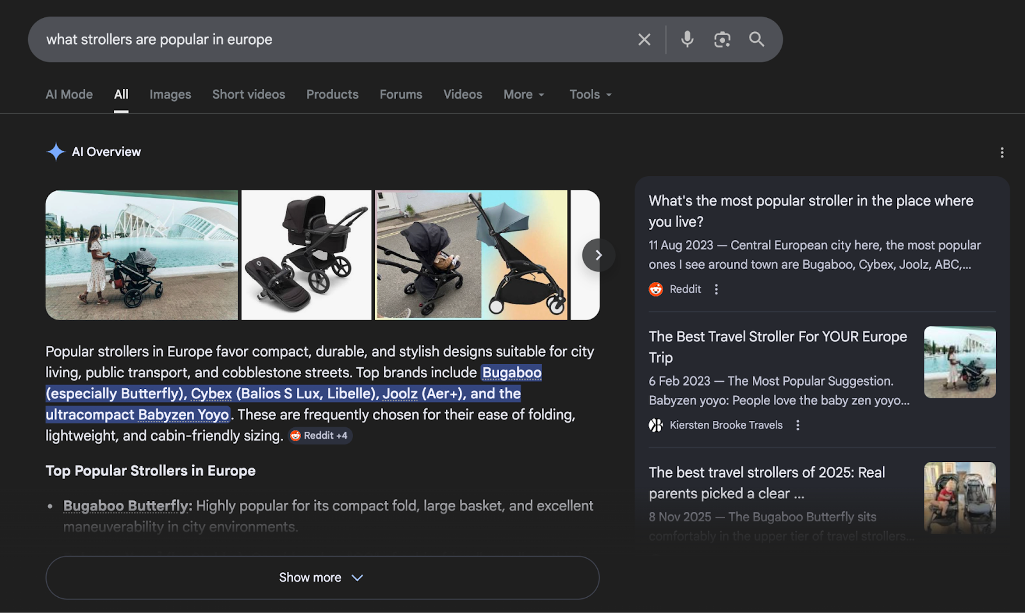Viewport: 1025px width, 613px height.
Task: Switch to the Images tab
Action: pyautogui.click(x=170, y=94)
